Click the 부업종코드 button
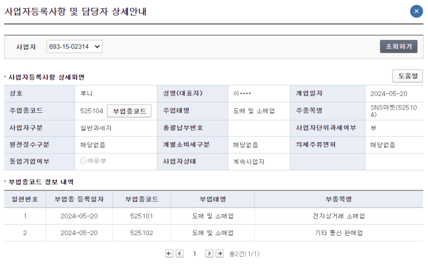Screen dimensions: 428x265 tap(129, 111)
